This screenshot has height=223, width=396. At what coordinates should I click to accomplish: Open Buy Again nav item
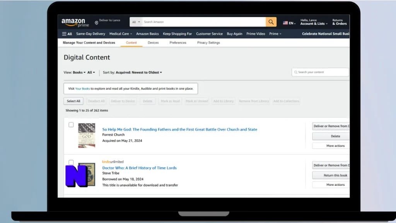[234, 34]
